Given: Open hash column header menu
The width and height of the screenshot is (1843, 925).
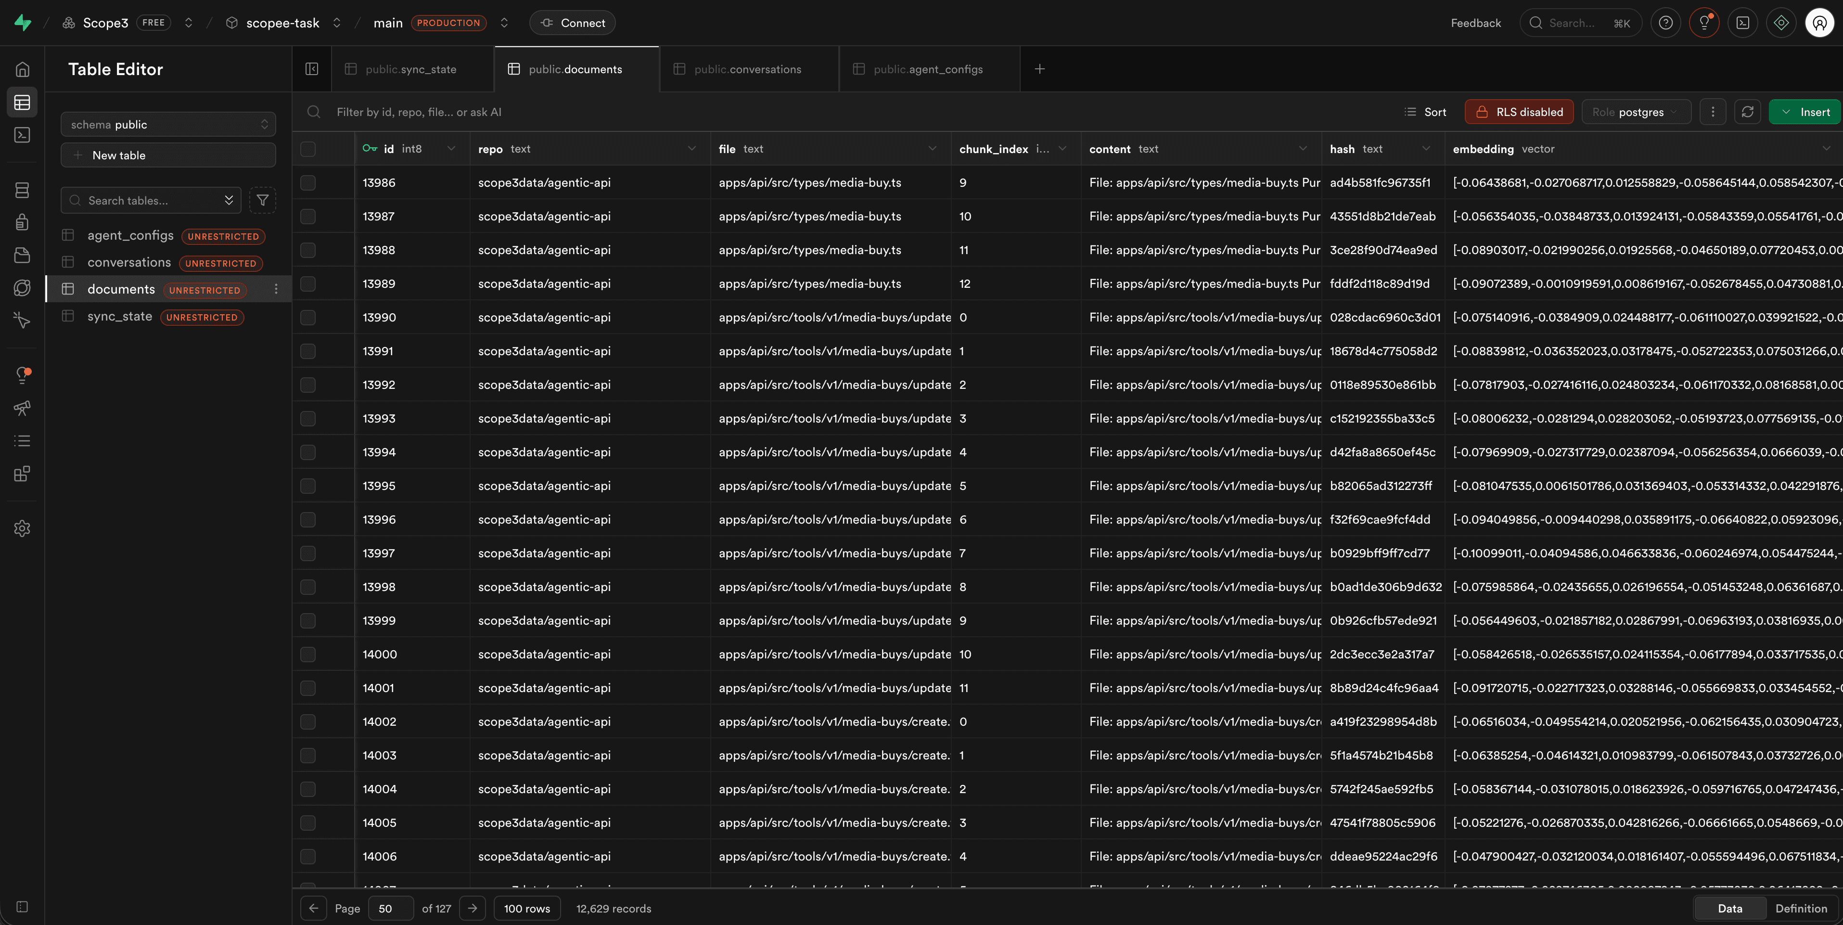Looking at the screenshot, I should pyautogui.click(x=1426, y=149).
